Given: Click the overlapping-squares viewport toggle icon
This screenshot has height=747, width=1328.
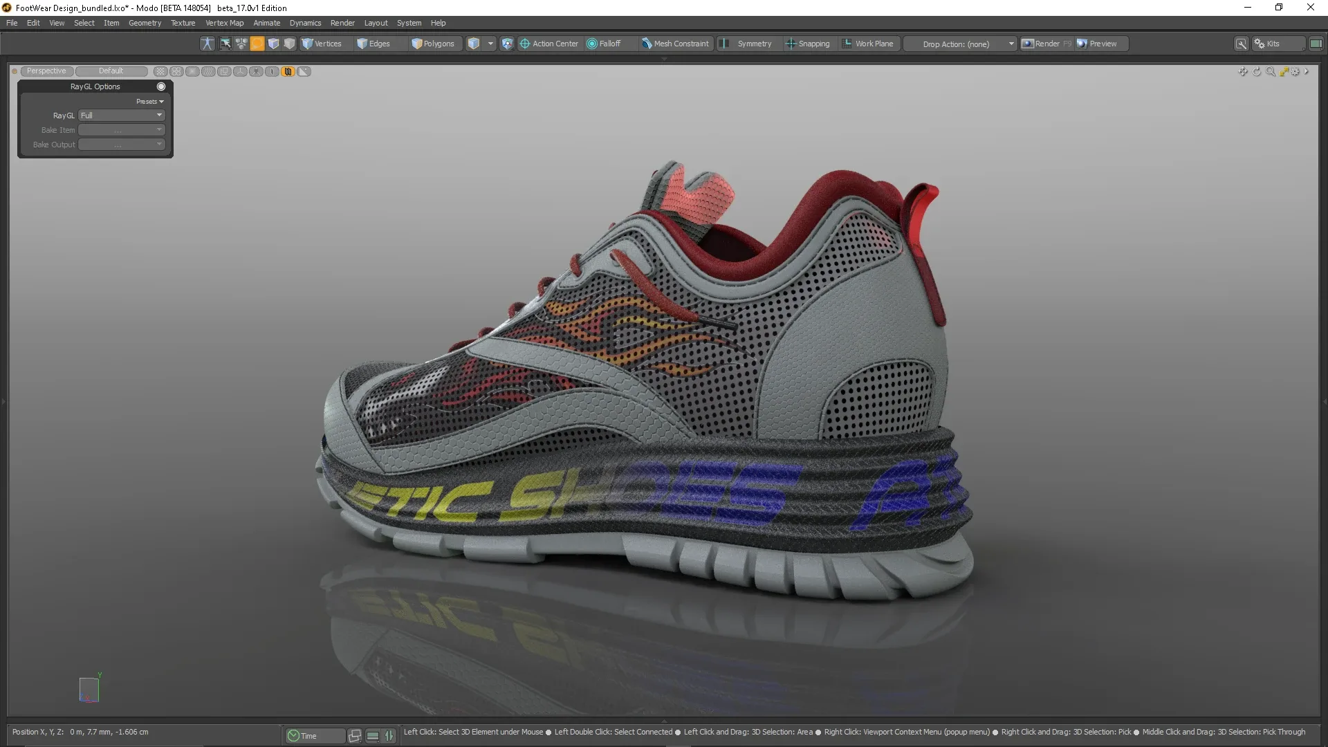Looking at the screenshot, I should click(x=224, y=71).
